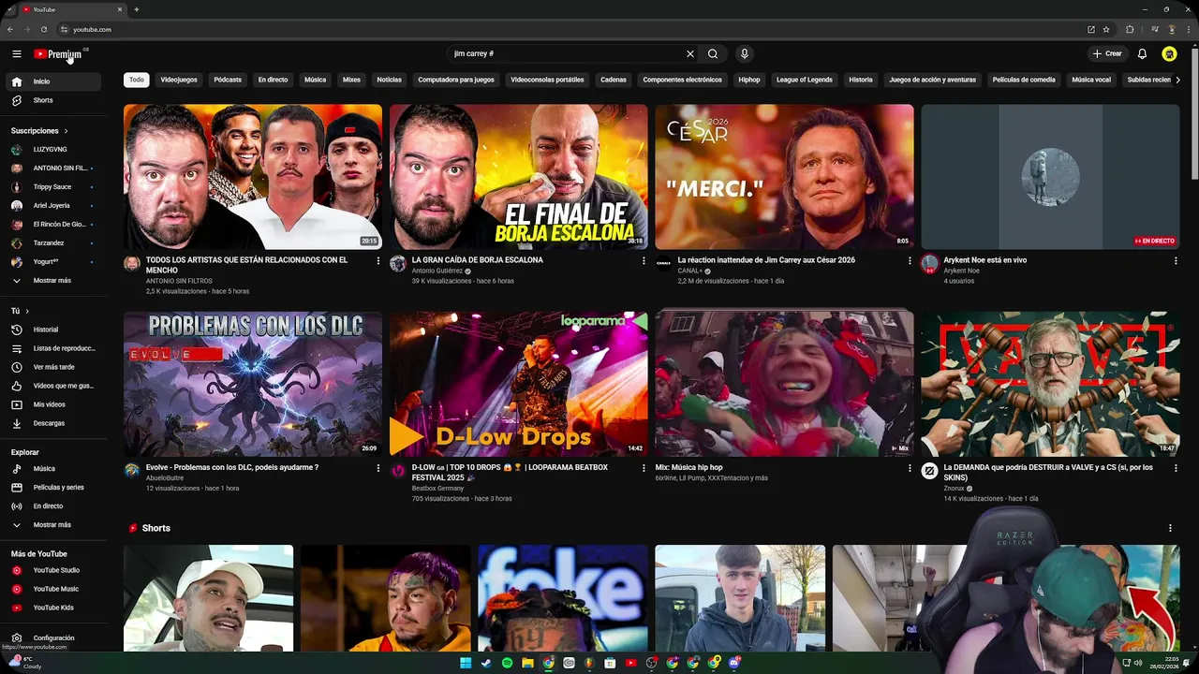Open the account avatar menu
Image resolution: width=1199 pixels, height=674 pixels.
[1169, 54]
